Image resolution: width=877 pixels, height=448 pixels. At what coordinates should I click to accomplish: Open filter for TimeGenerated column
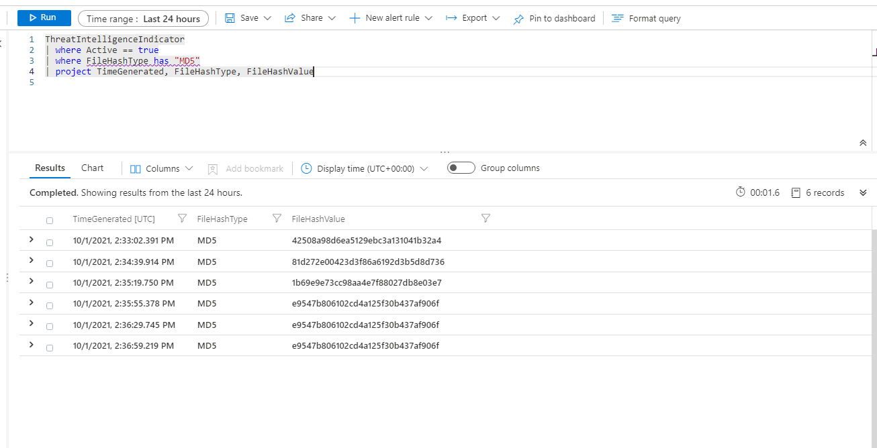point(182,219)
